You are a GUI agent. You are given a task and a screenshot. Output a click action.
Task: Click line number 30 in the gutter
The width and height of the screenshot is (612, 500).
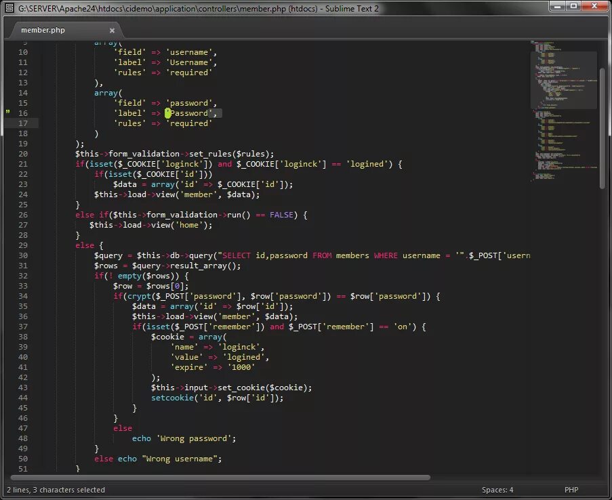[x=23, y=255]
